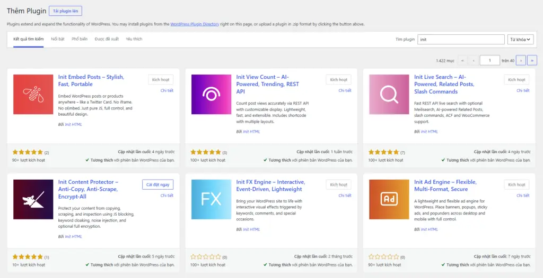Focus the Tìm plugin search field
543x278 pixels.
click(x=461, y=39)
